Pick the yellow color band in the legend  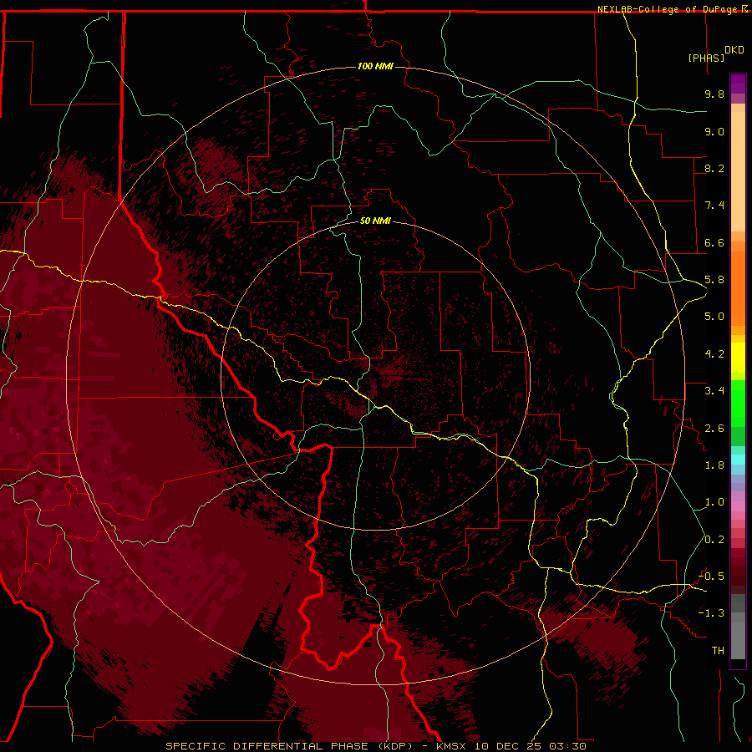(738, 358)
